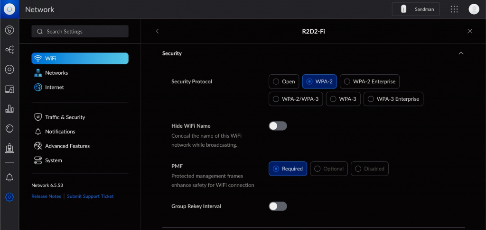Open the Hotspot portal sidebar icon
This screenshot has height=230, width=486.
(x=9, y=148)
